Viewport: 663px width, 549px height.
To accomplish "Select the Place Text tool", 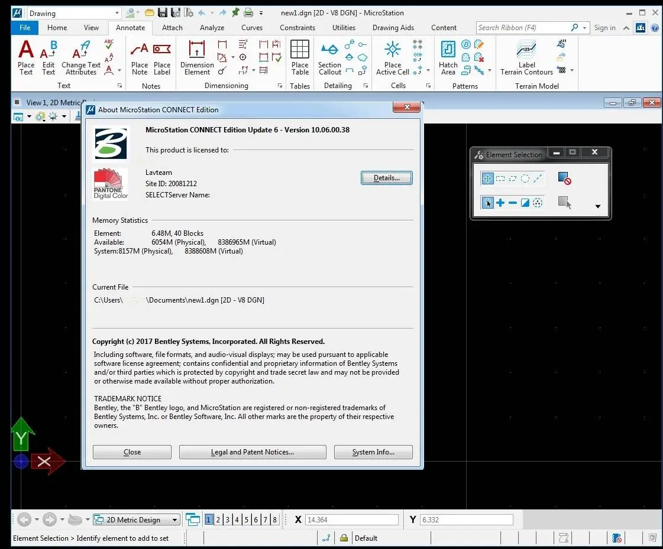I will click(26, 57).
